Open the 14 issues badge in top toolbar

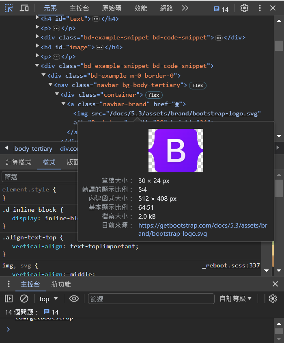[x=221, y=9]
